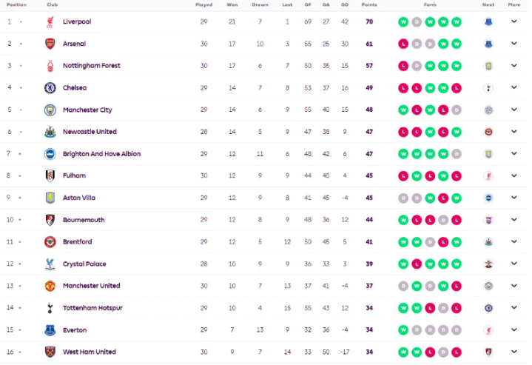
Task: Click Everton's only W form result
Action: coord(403,330)
